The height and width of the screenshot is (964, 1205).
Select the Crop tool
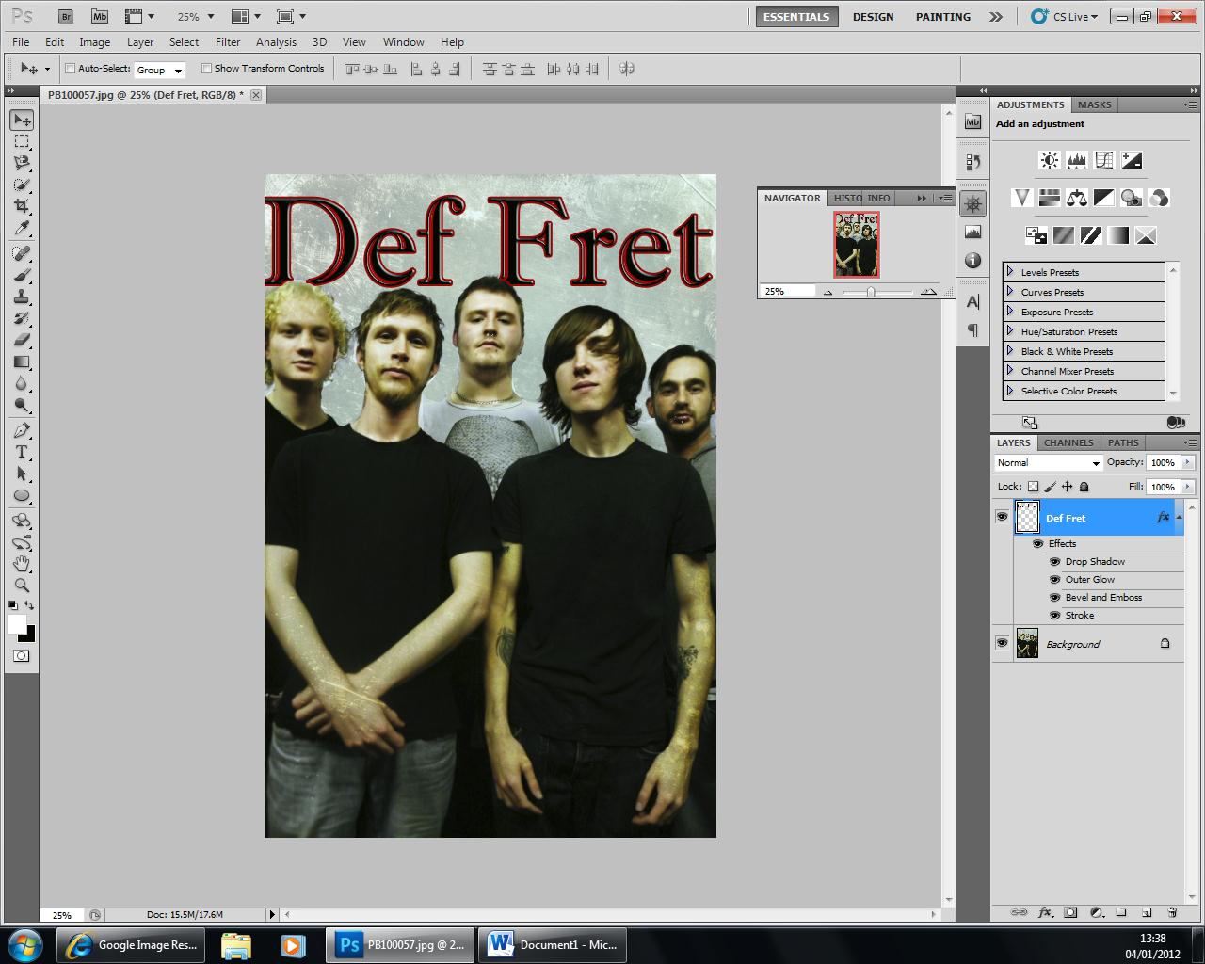point(22,206)
